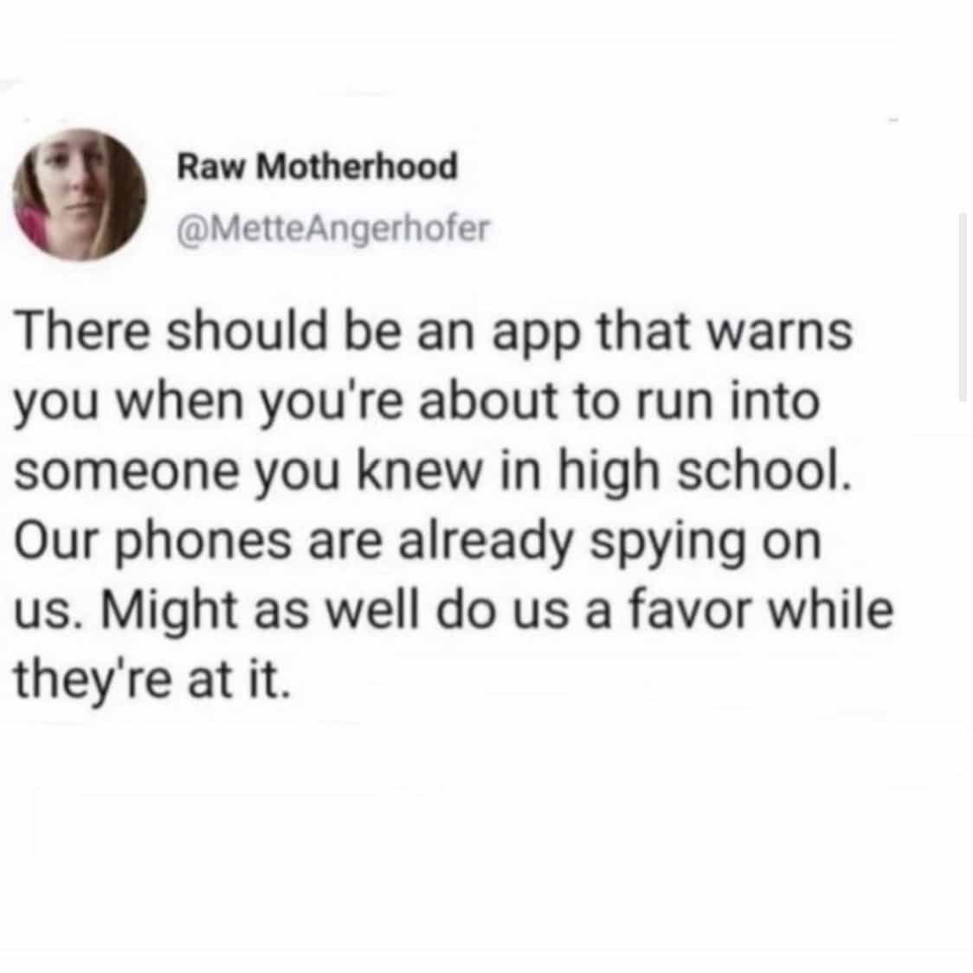Click the tweet line starting "There should be"

click(433, 331)
